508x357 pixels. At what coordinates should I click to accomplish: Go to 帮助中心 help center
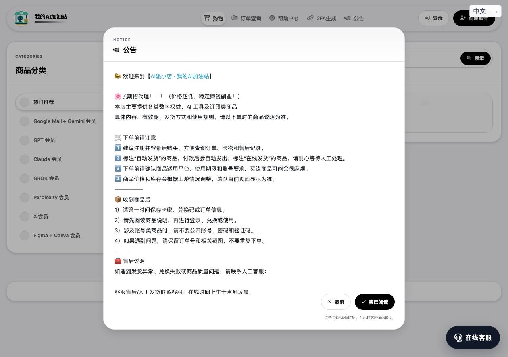(x=284, y=18)
